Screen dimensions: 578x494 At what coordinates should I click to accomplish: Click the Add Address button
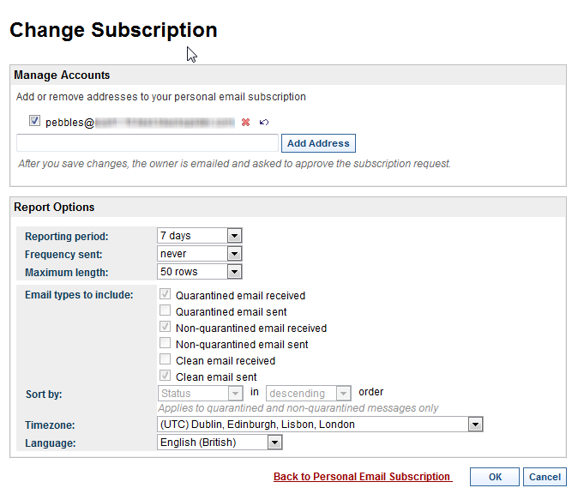pos(318,143)
